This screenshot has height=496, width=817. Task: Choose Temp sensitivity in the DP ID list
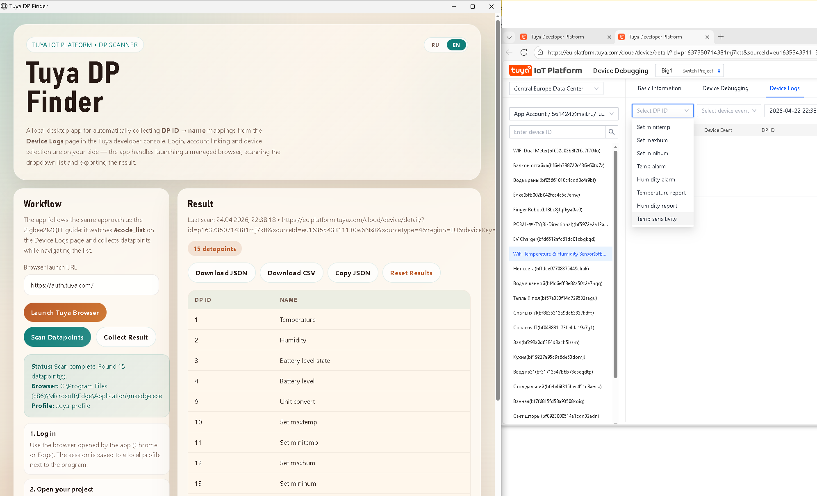[657, 219]
